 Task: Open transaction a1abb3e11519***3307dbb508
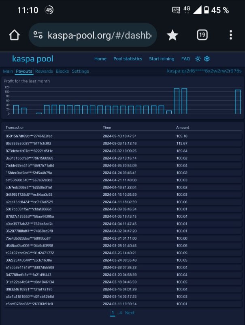tap(30, 267)
